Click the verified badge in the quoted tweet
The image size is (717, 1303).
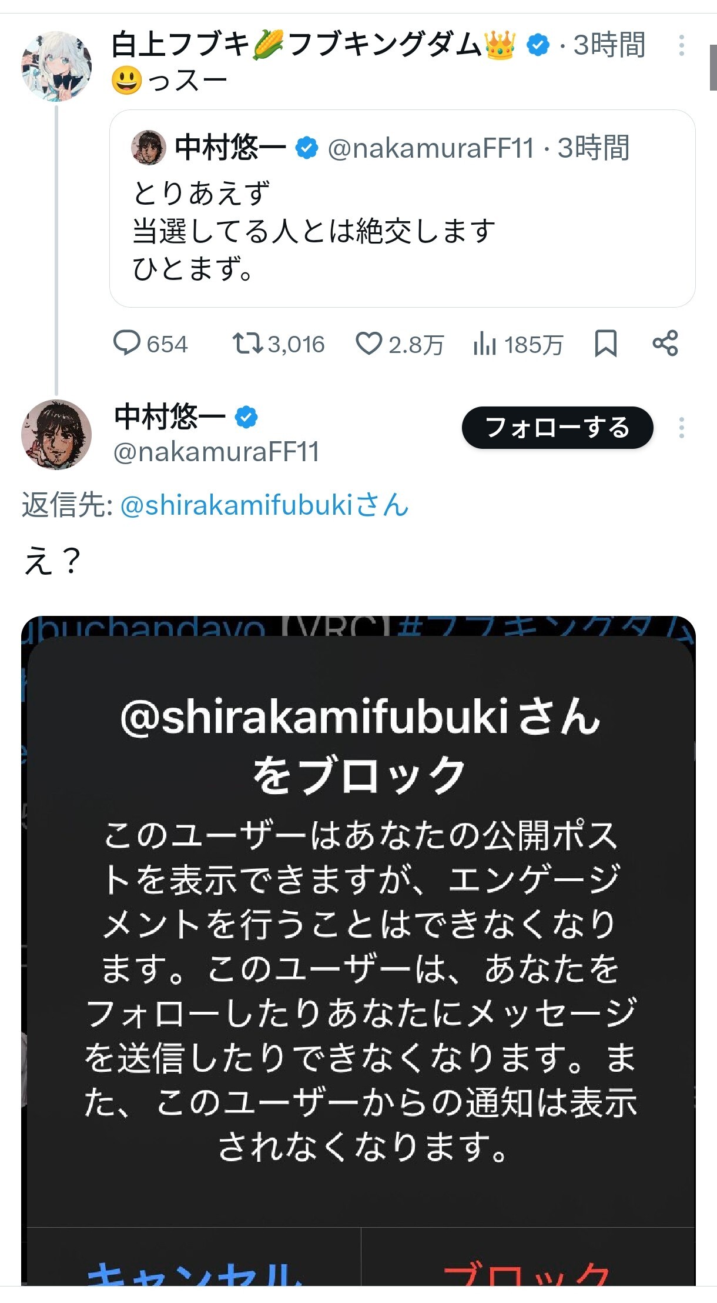306,148
